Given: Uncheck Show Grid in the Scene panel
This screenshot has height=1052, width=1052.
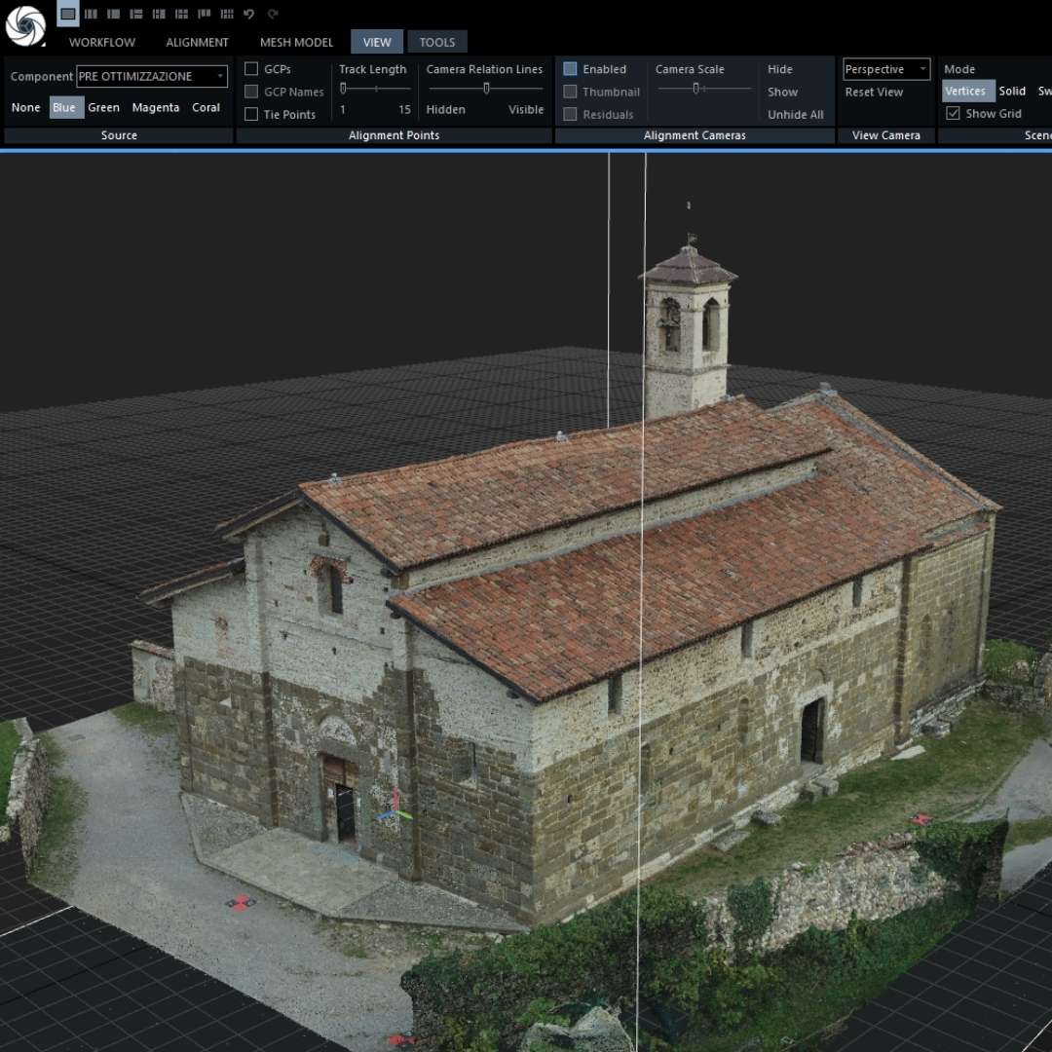Looking at the screenshot, I should 953,113.
